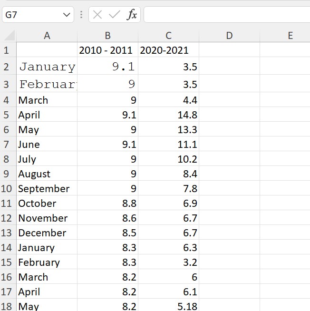310x311 pixels.
Task: Select row 2 header
Action: click(8, 66)
